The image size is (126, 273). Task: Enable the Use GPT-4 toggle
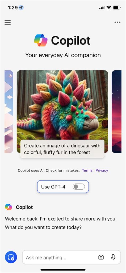[79, 187]
